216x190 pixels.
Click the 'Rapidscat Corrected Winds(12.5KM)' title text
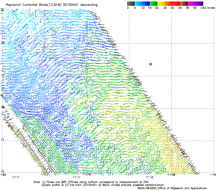[x=34, y=5]
